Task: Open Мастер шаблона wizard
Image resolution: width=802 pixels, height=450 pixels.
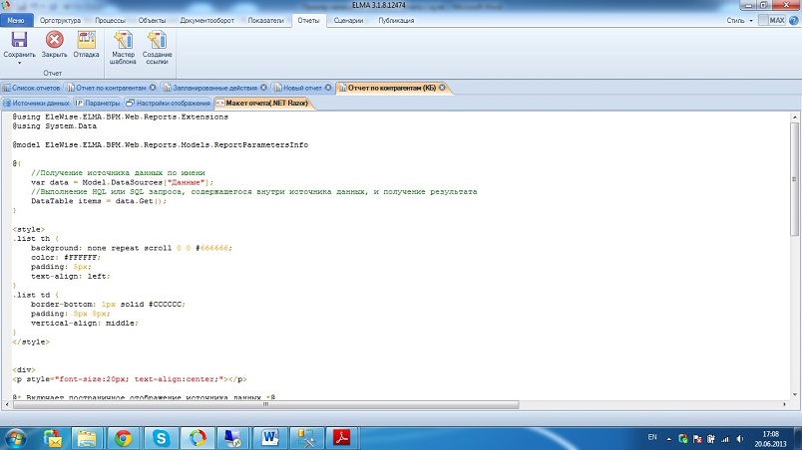Action: [124, 40]
